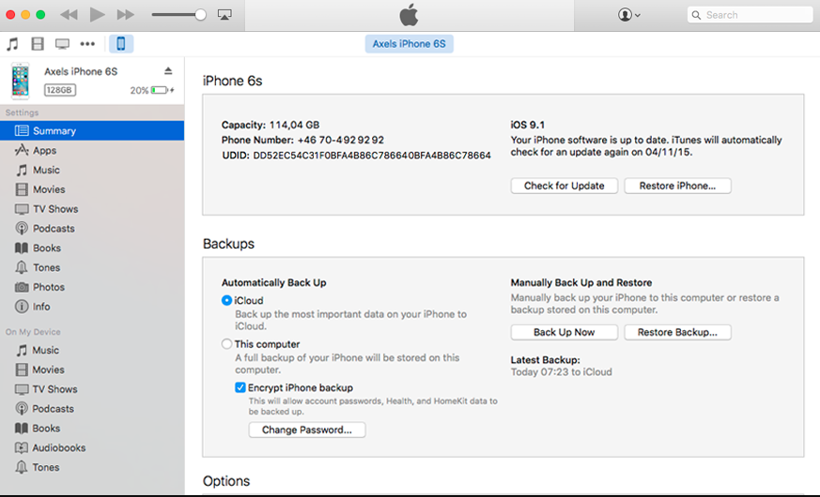Adjust the volume slider knob
The image size is (820, 497).
point(200,15)
